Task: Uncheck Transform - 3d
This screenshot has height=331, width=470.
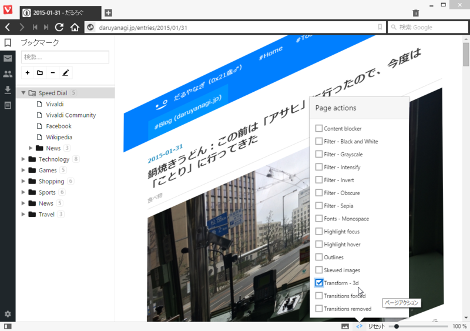Action: 319,283
